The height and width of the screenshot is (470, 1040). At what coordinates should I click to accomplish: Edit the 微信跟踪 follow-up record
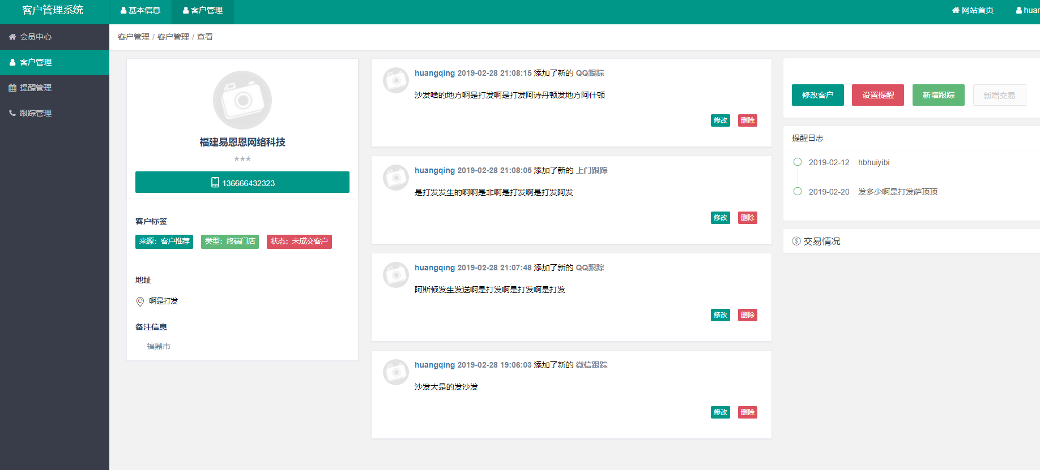(720, 412)
